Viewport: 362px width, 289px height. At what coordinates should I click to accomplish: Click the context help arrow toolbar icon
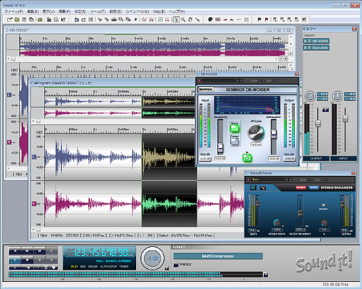(63, 20)
